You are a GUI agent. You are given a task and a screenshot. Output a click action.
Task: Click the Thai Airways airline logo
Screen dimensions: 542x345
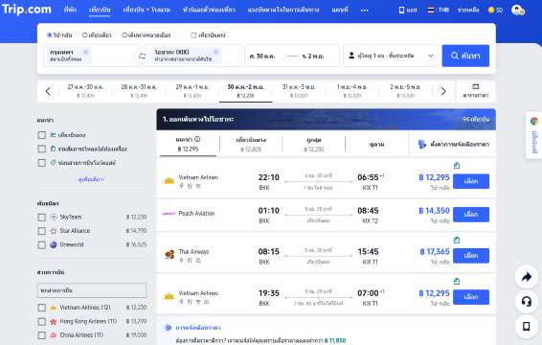(169, 255)
